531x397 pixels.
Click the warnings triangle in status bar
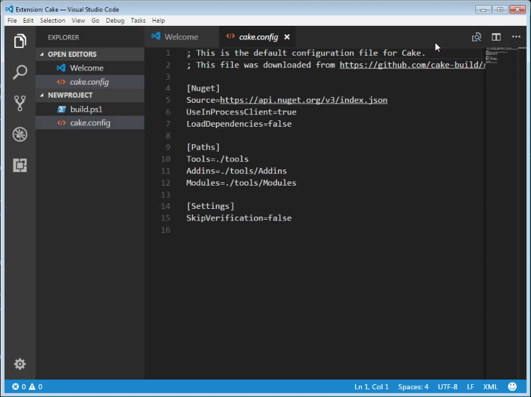pyautogui.click(x=32, y=387)
